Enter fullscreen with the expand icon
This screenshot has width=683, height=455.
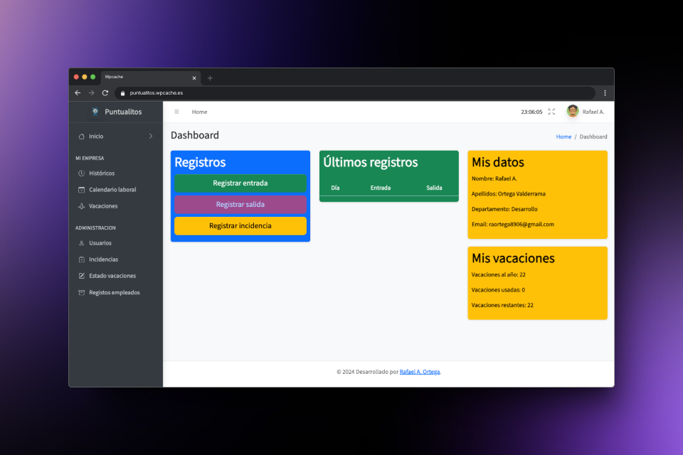(551, 112)
